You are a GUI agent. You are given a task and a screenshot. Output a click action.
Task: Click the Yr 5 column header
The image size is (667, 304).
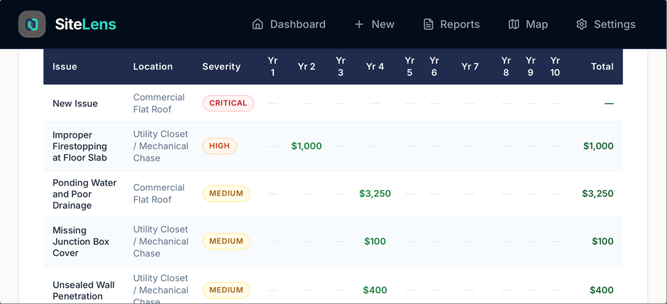click(x=409, y=67)
